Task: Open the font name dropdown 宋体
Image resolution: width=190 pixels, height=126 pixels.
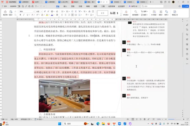Action: (x=26, y=11)
